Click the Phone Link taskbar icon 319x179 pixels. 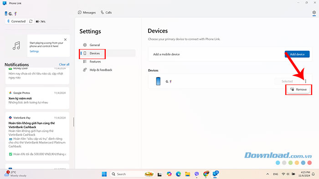[x=215, y=174]
